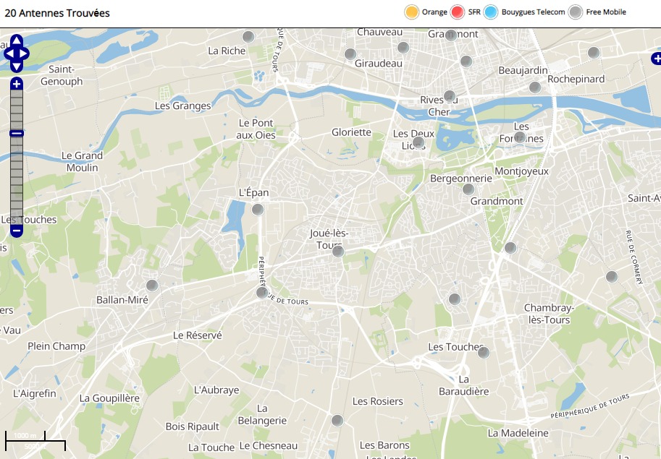Pan the map north with up arrow

click(x=16, y=41)
